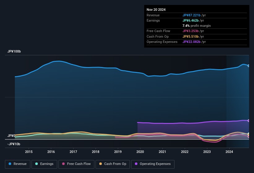Click the JP¥87.221b revenue value in tooltip
The image size is (254, 173).
tap(194, 15)
